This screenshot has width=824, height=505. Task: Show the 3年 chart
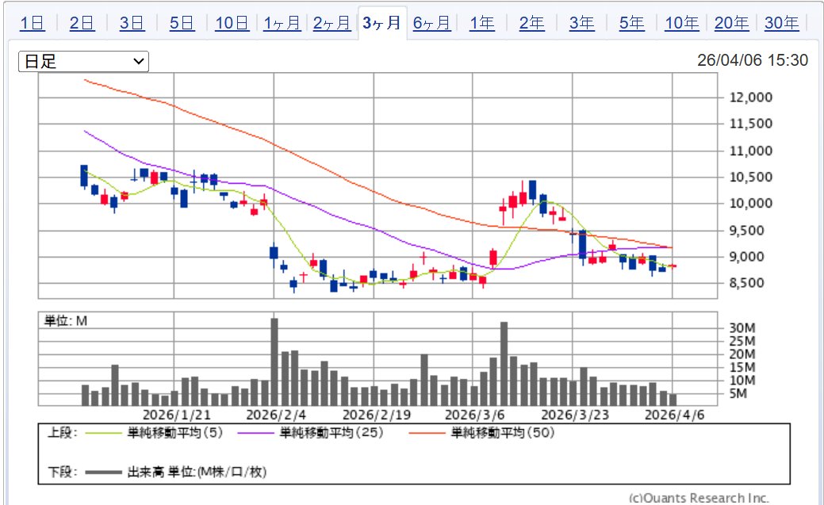[x=582, y=23]
